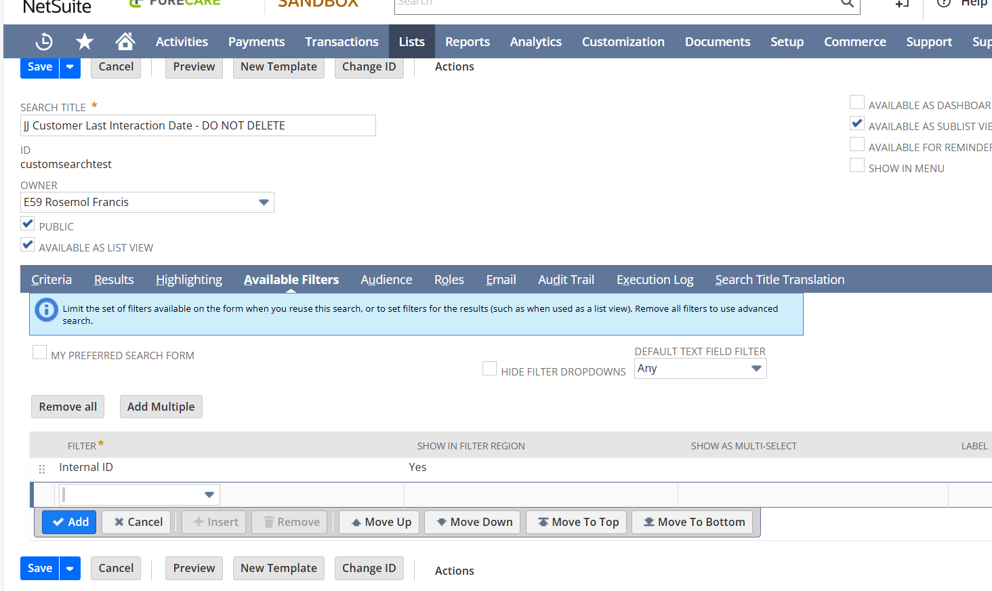The image size is (992, 591).
Task: Click Move To Bottom button
Action: (693, 522)
